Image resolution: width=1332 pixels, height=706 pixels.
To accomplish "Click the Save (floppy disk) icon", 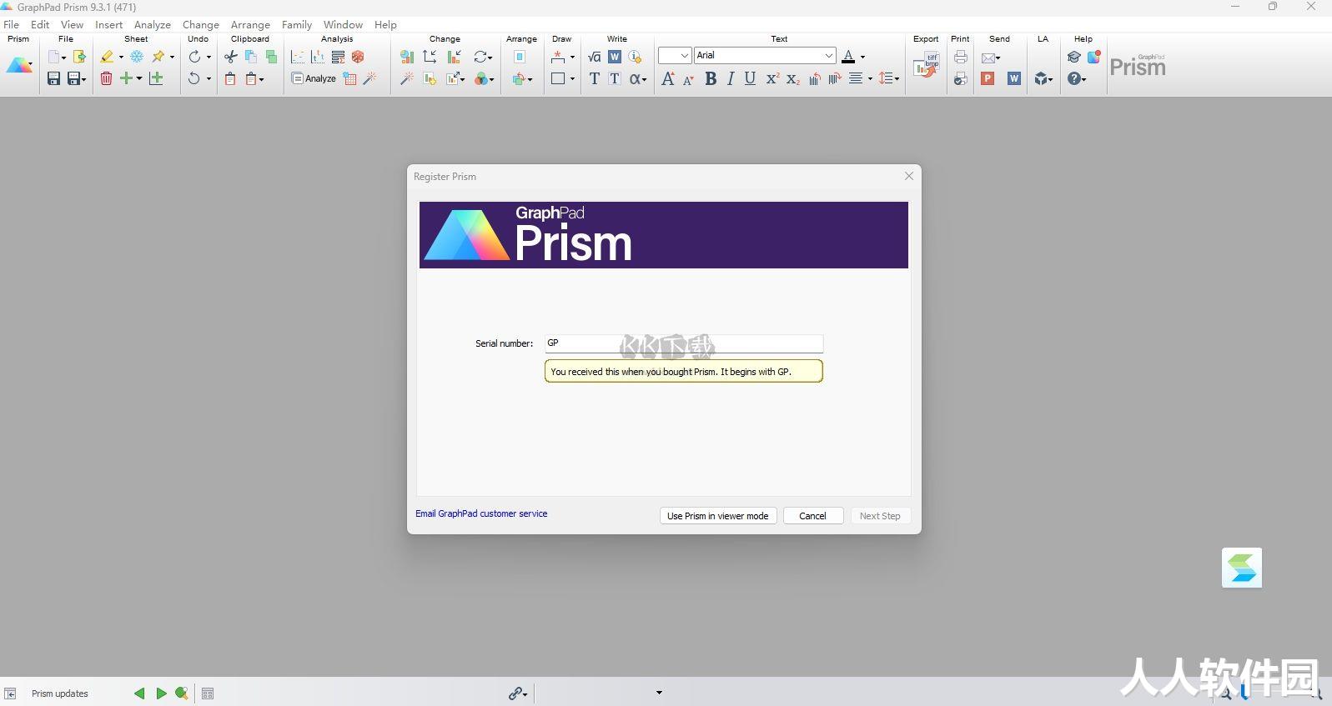I will coord(53,78).
